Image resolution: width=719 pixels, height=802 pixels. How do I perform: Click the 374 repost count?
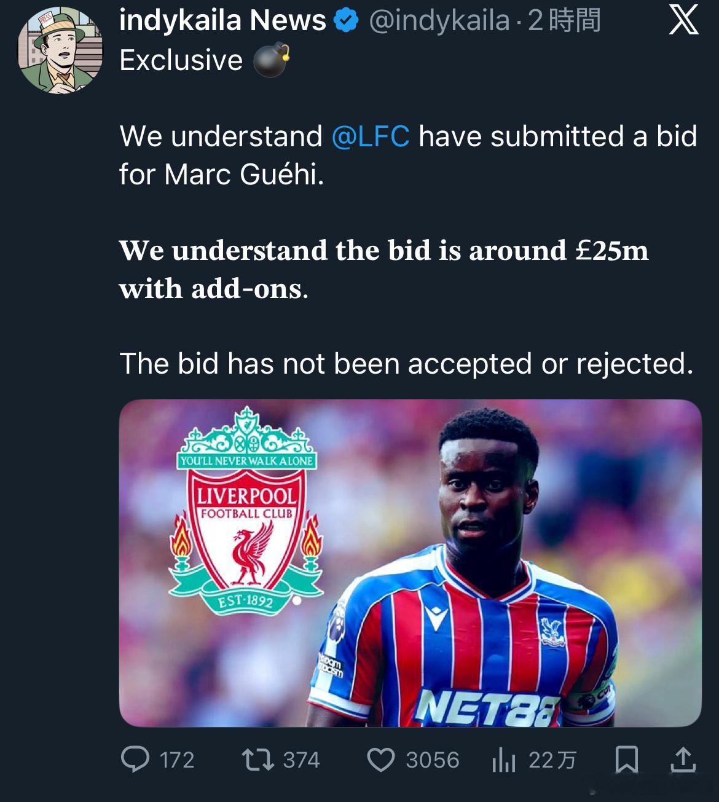[301, 760]
